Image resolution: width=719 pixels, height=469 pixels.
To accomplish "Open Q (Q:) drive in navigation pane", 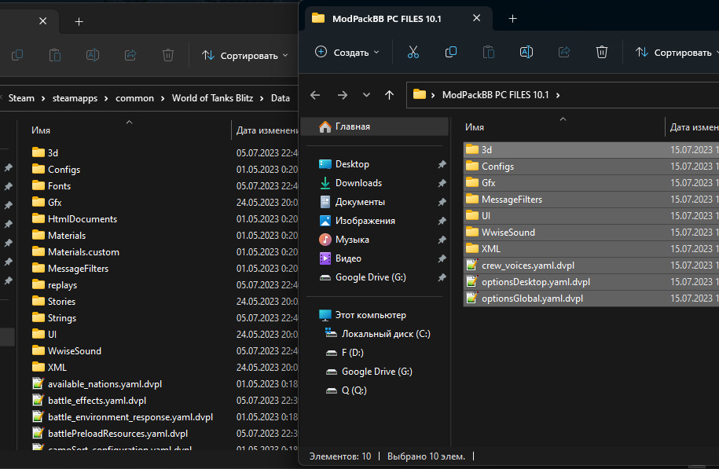I will (x=354, y=390).
